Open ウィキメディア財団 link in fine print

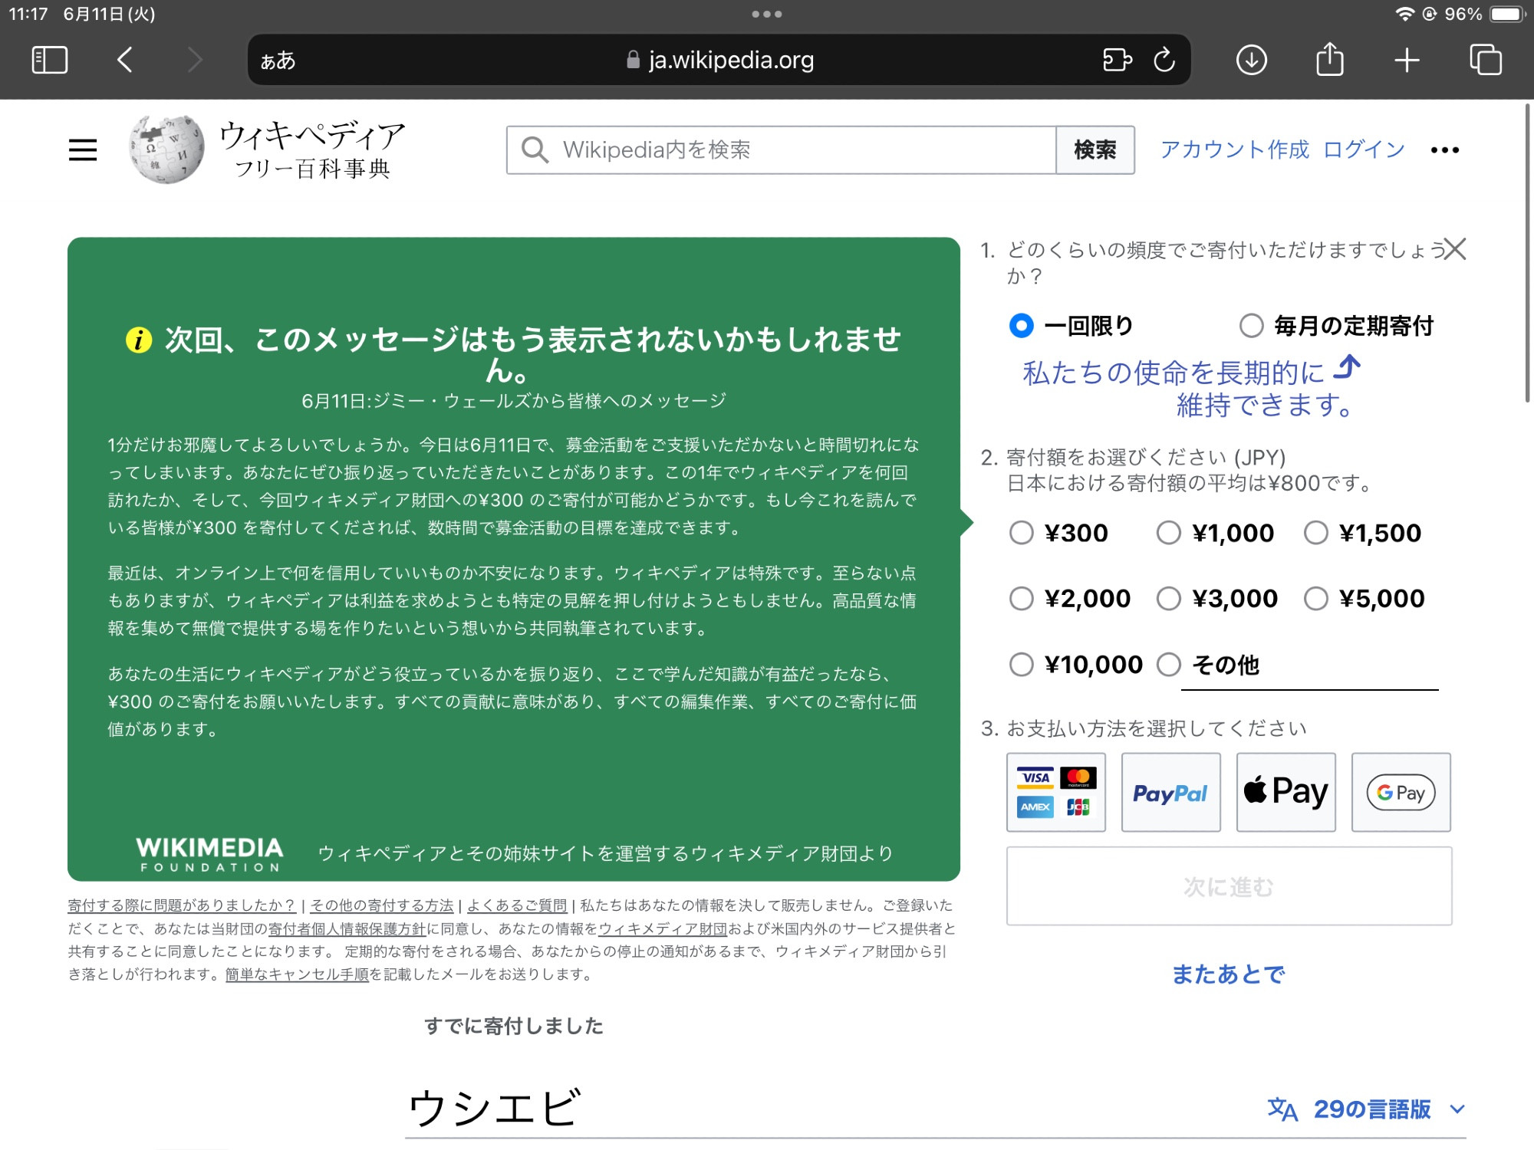(663, 928)
